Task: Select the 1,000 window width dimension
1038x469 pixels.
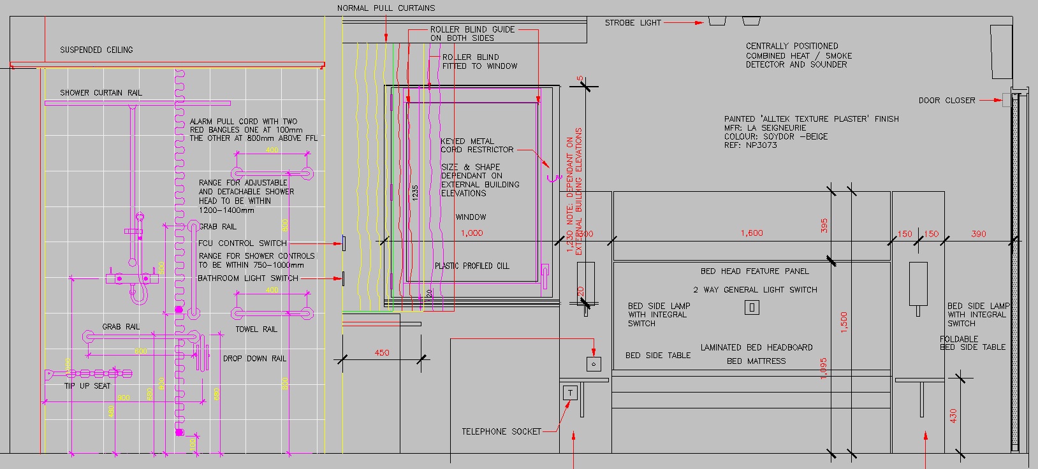Action: [x=472, y=233]
